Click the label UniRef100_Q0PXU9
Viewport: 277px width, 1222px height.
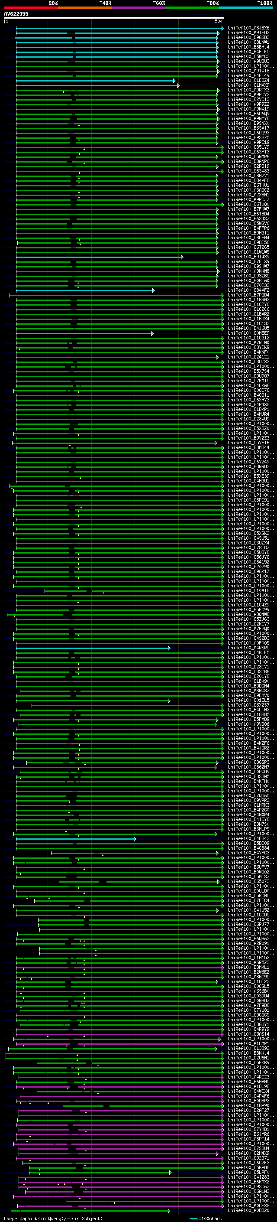(x=248, y=772)
